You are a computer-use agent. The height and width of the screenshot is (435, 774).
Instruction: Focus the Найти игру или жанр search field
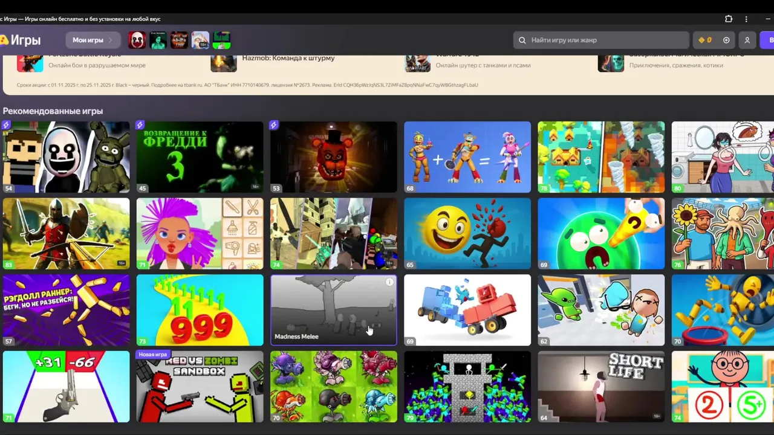(601, 40)
